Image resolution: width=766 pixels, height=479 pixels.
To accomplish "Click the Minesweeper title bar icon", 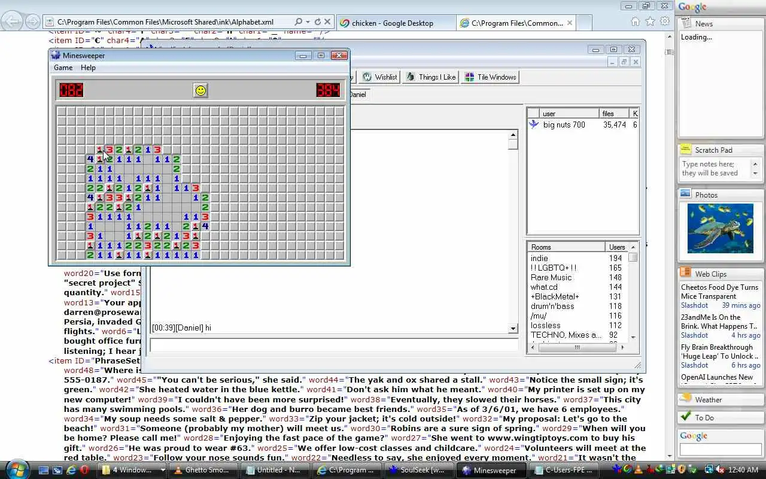I will click(56, 55).
